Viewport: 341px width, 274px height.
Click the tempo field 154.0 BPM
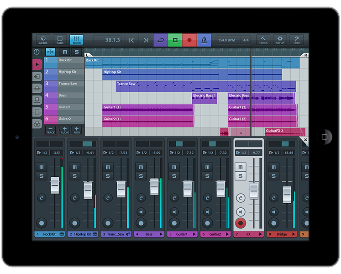coord(226,40)
